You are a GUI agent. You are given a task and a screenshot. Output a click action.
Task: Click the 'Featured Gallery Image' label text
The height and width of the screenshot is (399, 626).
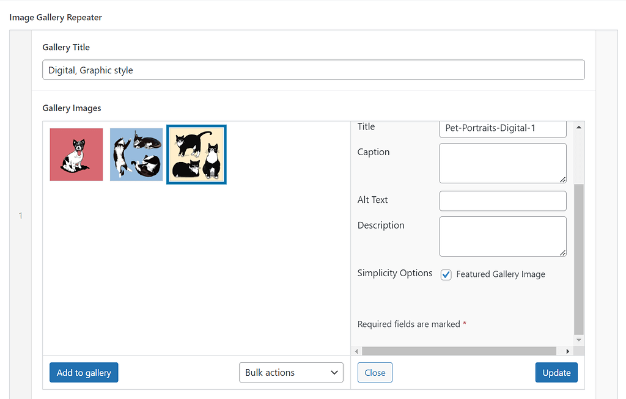tap(501, 274)
